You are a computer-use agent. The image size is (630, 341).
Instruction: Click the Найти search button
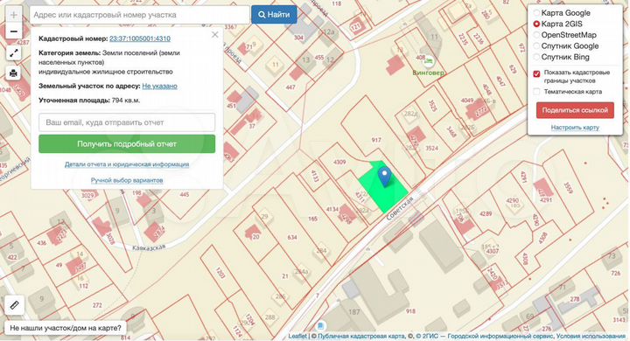click(275, 15)
